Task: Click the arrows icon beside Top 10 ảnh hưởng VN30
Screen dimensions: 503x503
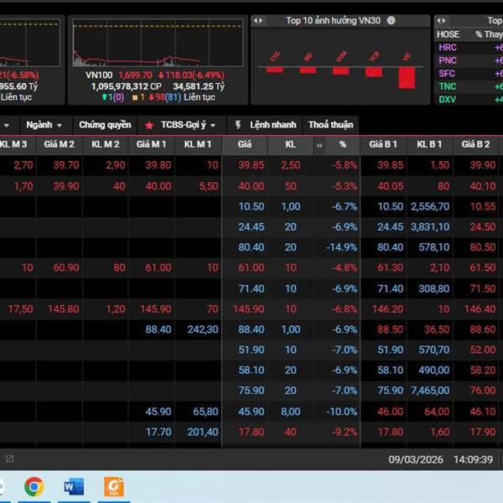Action: click(258, 21)
